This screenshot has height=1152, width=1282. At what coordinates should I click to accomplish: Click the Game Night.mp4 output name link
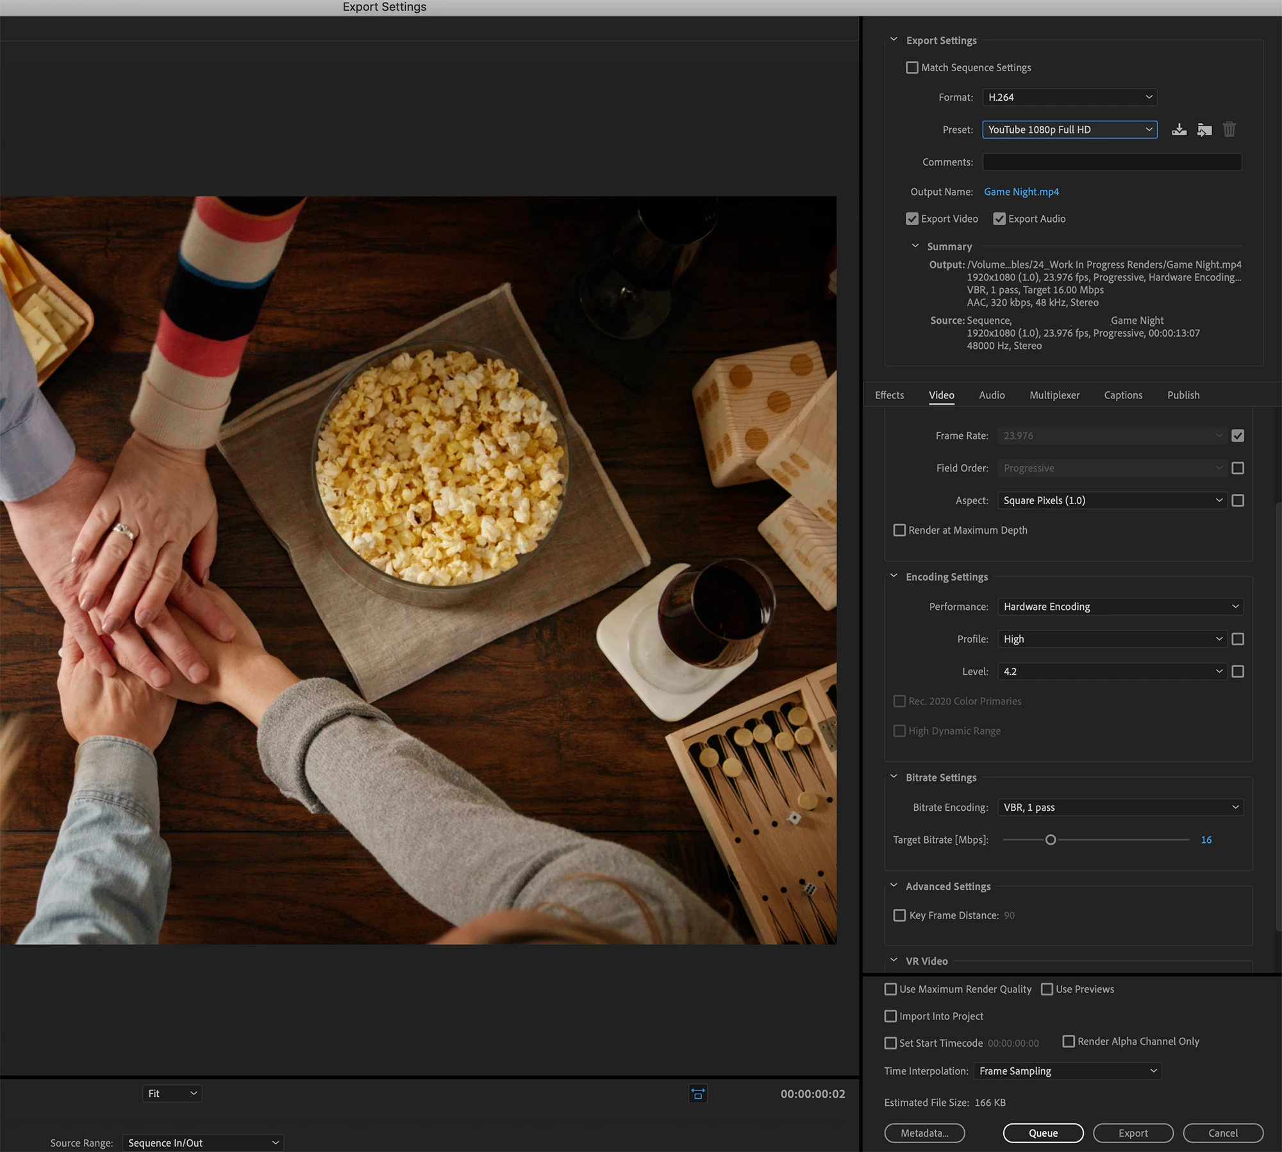[1021, 192]
